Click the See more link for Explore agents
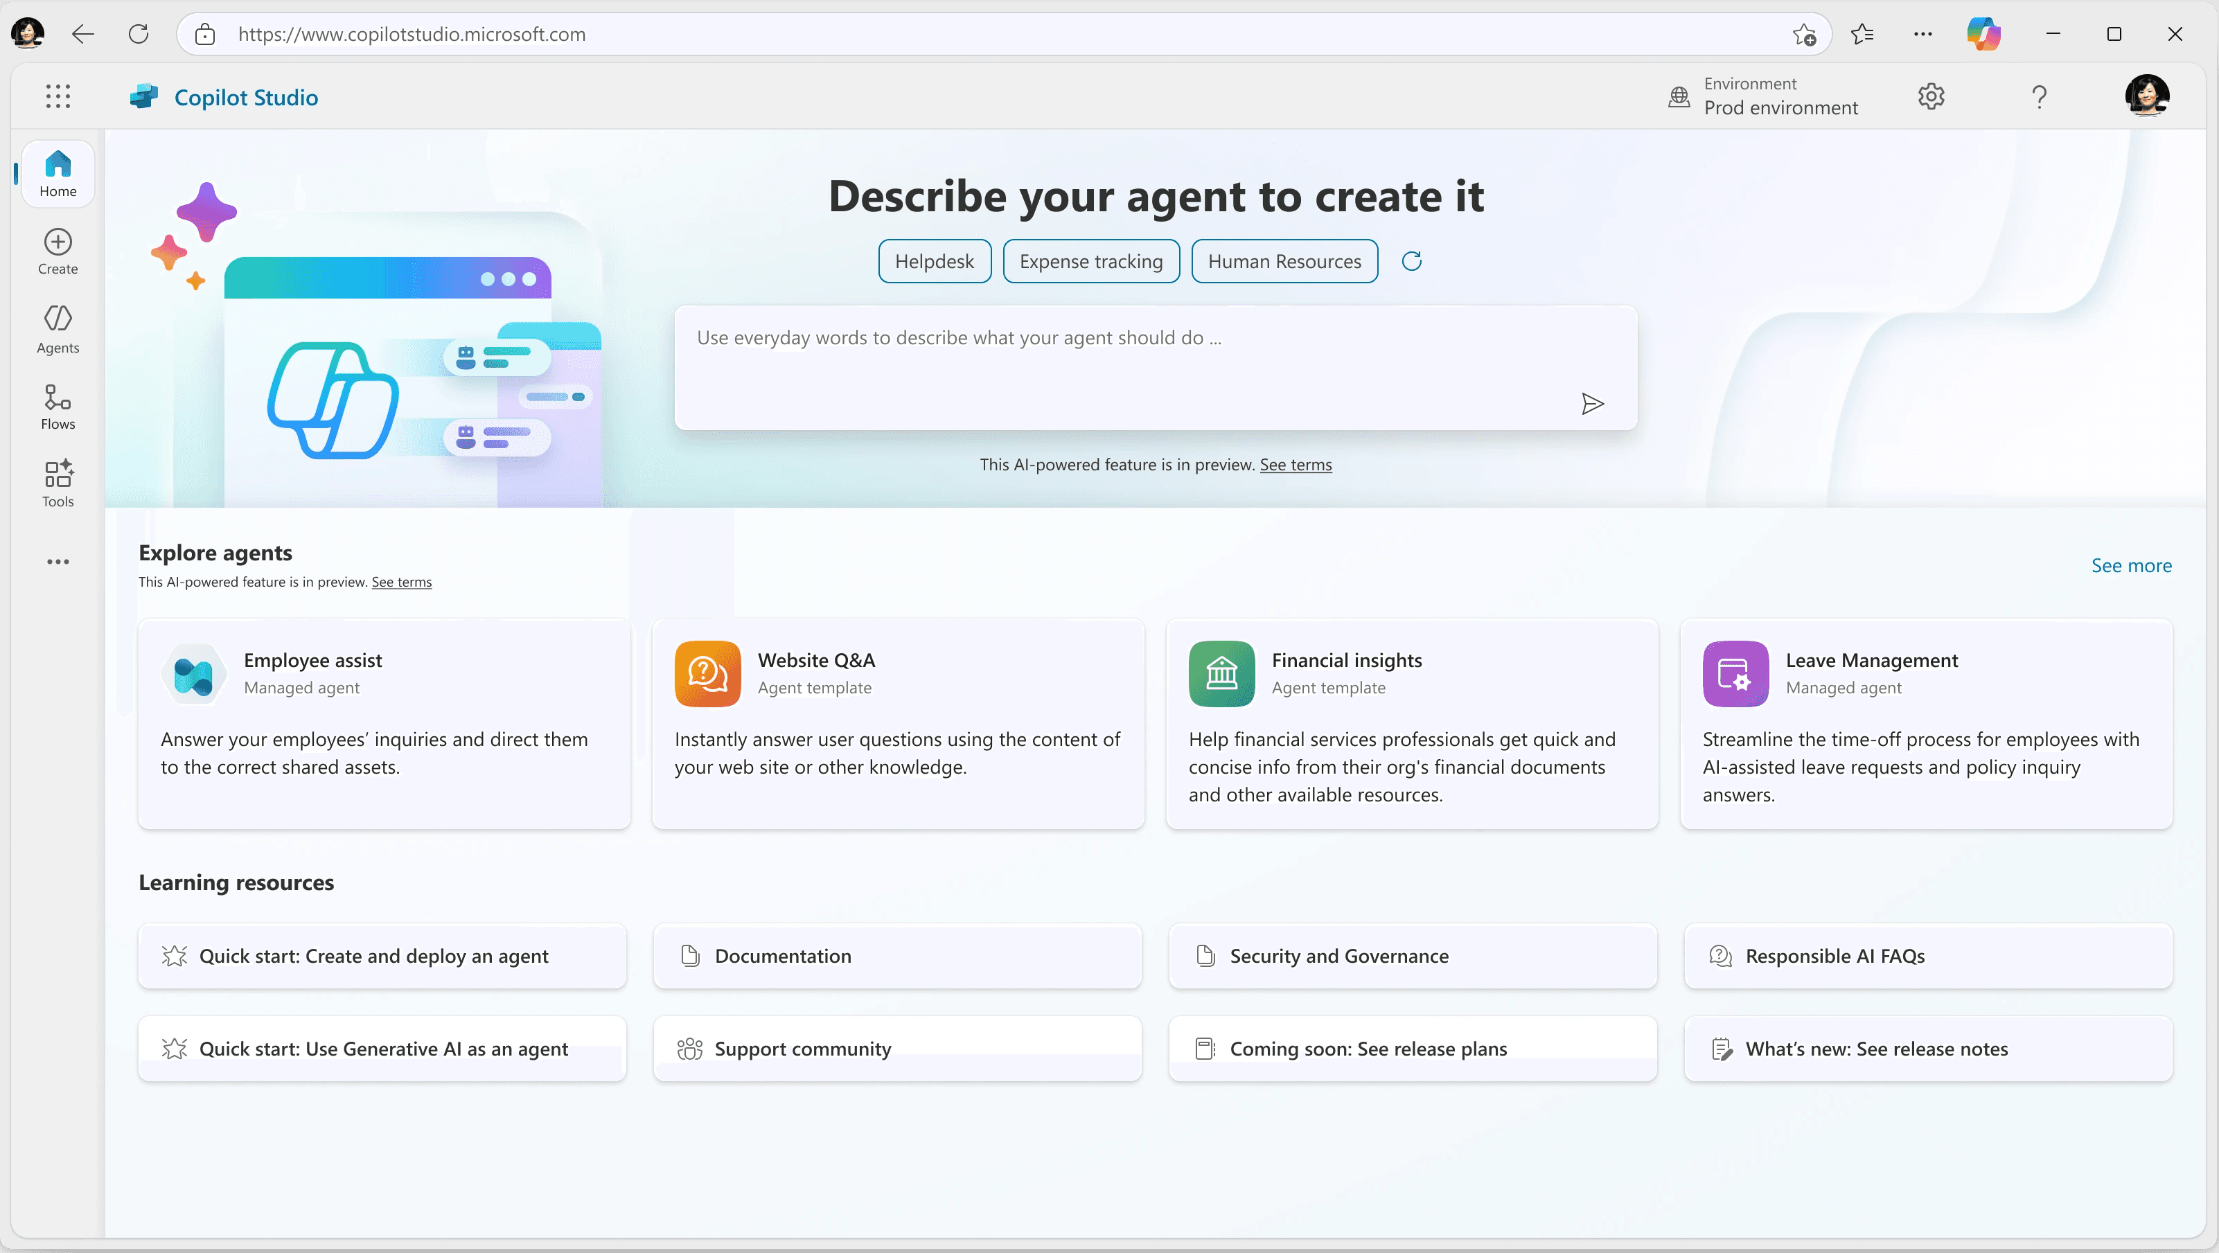The width and height of the screenshot is (2219, 1253). click(2130, 565)
